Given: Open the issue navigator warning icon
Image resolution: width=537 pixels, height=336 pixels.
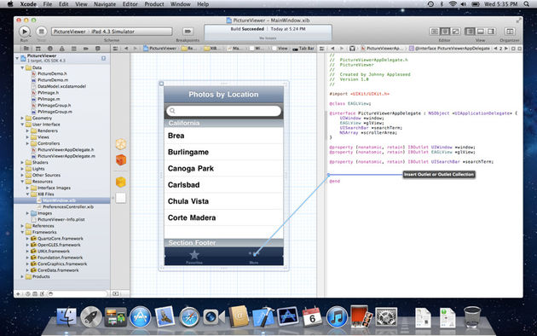Looking at the screenshot, I should click(62, 49).
